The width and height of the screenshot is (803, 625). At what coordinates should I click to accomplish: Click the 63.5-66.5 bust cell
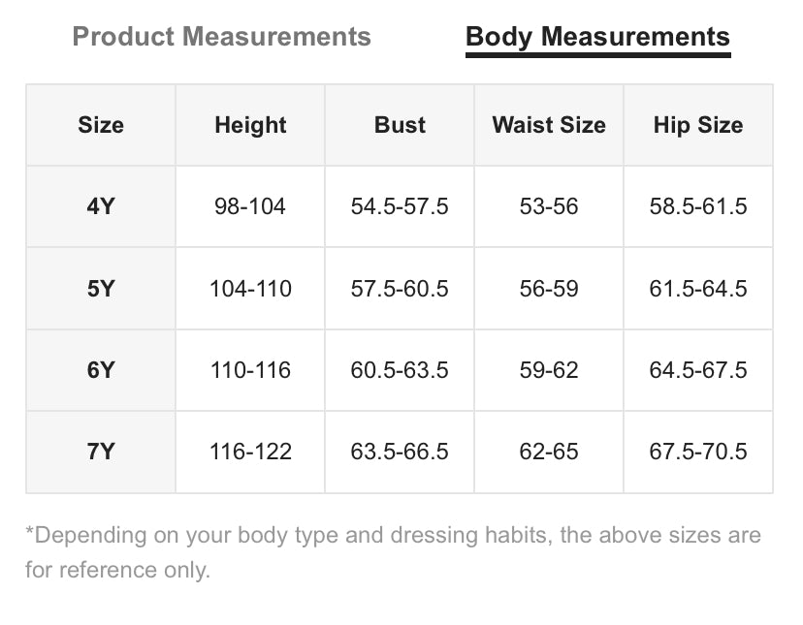pyautogui.click(x=400, y=452)
